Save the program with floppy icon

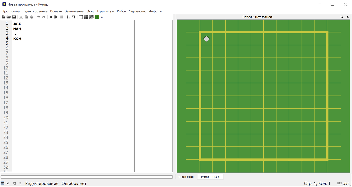pyautogui.click(x=14, y=17)
